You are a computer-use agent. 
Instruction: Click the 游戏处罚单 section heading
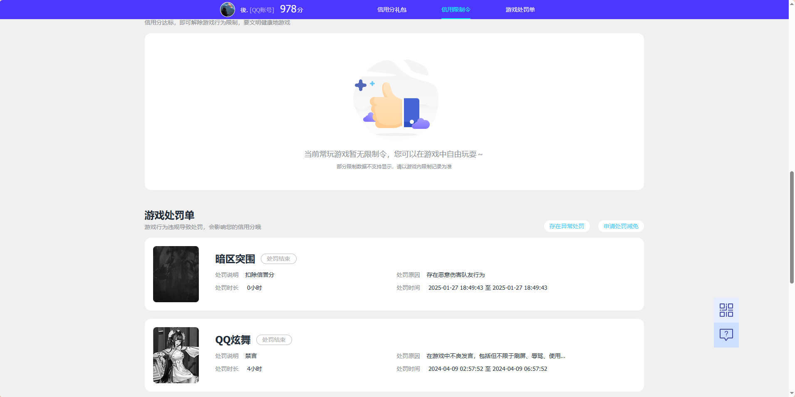[169, 215]
